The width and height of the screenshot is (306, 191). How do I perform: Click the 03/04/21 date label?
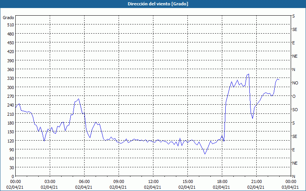(291, 187)
